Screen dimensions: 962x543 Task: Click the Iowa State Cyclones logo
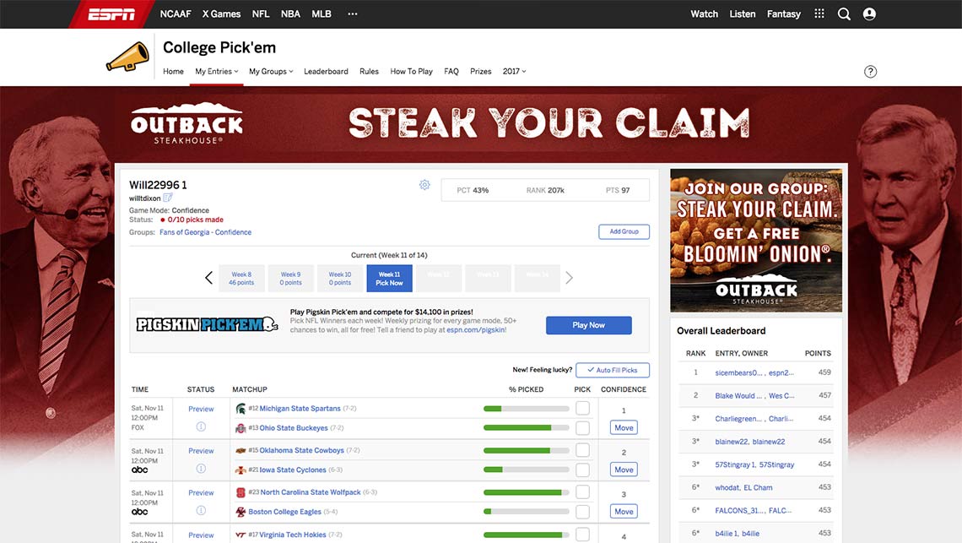[240, 470]
